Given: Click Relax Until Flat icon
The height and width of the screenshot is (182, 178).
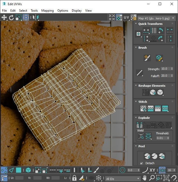Looking at the screenshot, I should click(153, 92).
